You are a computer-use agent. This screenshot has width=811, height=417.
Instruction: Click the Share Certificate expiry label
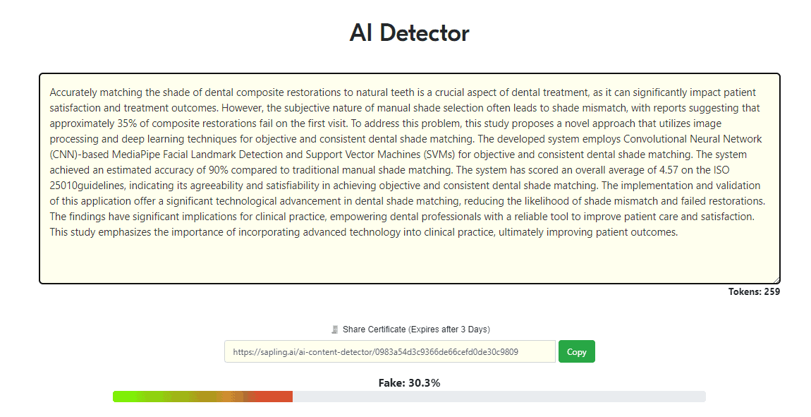point(416,330)
